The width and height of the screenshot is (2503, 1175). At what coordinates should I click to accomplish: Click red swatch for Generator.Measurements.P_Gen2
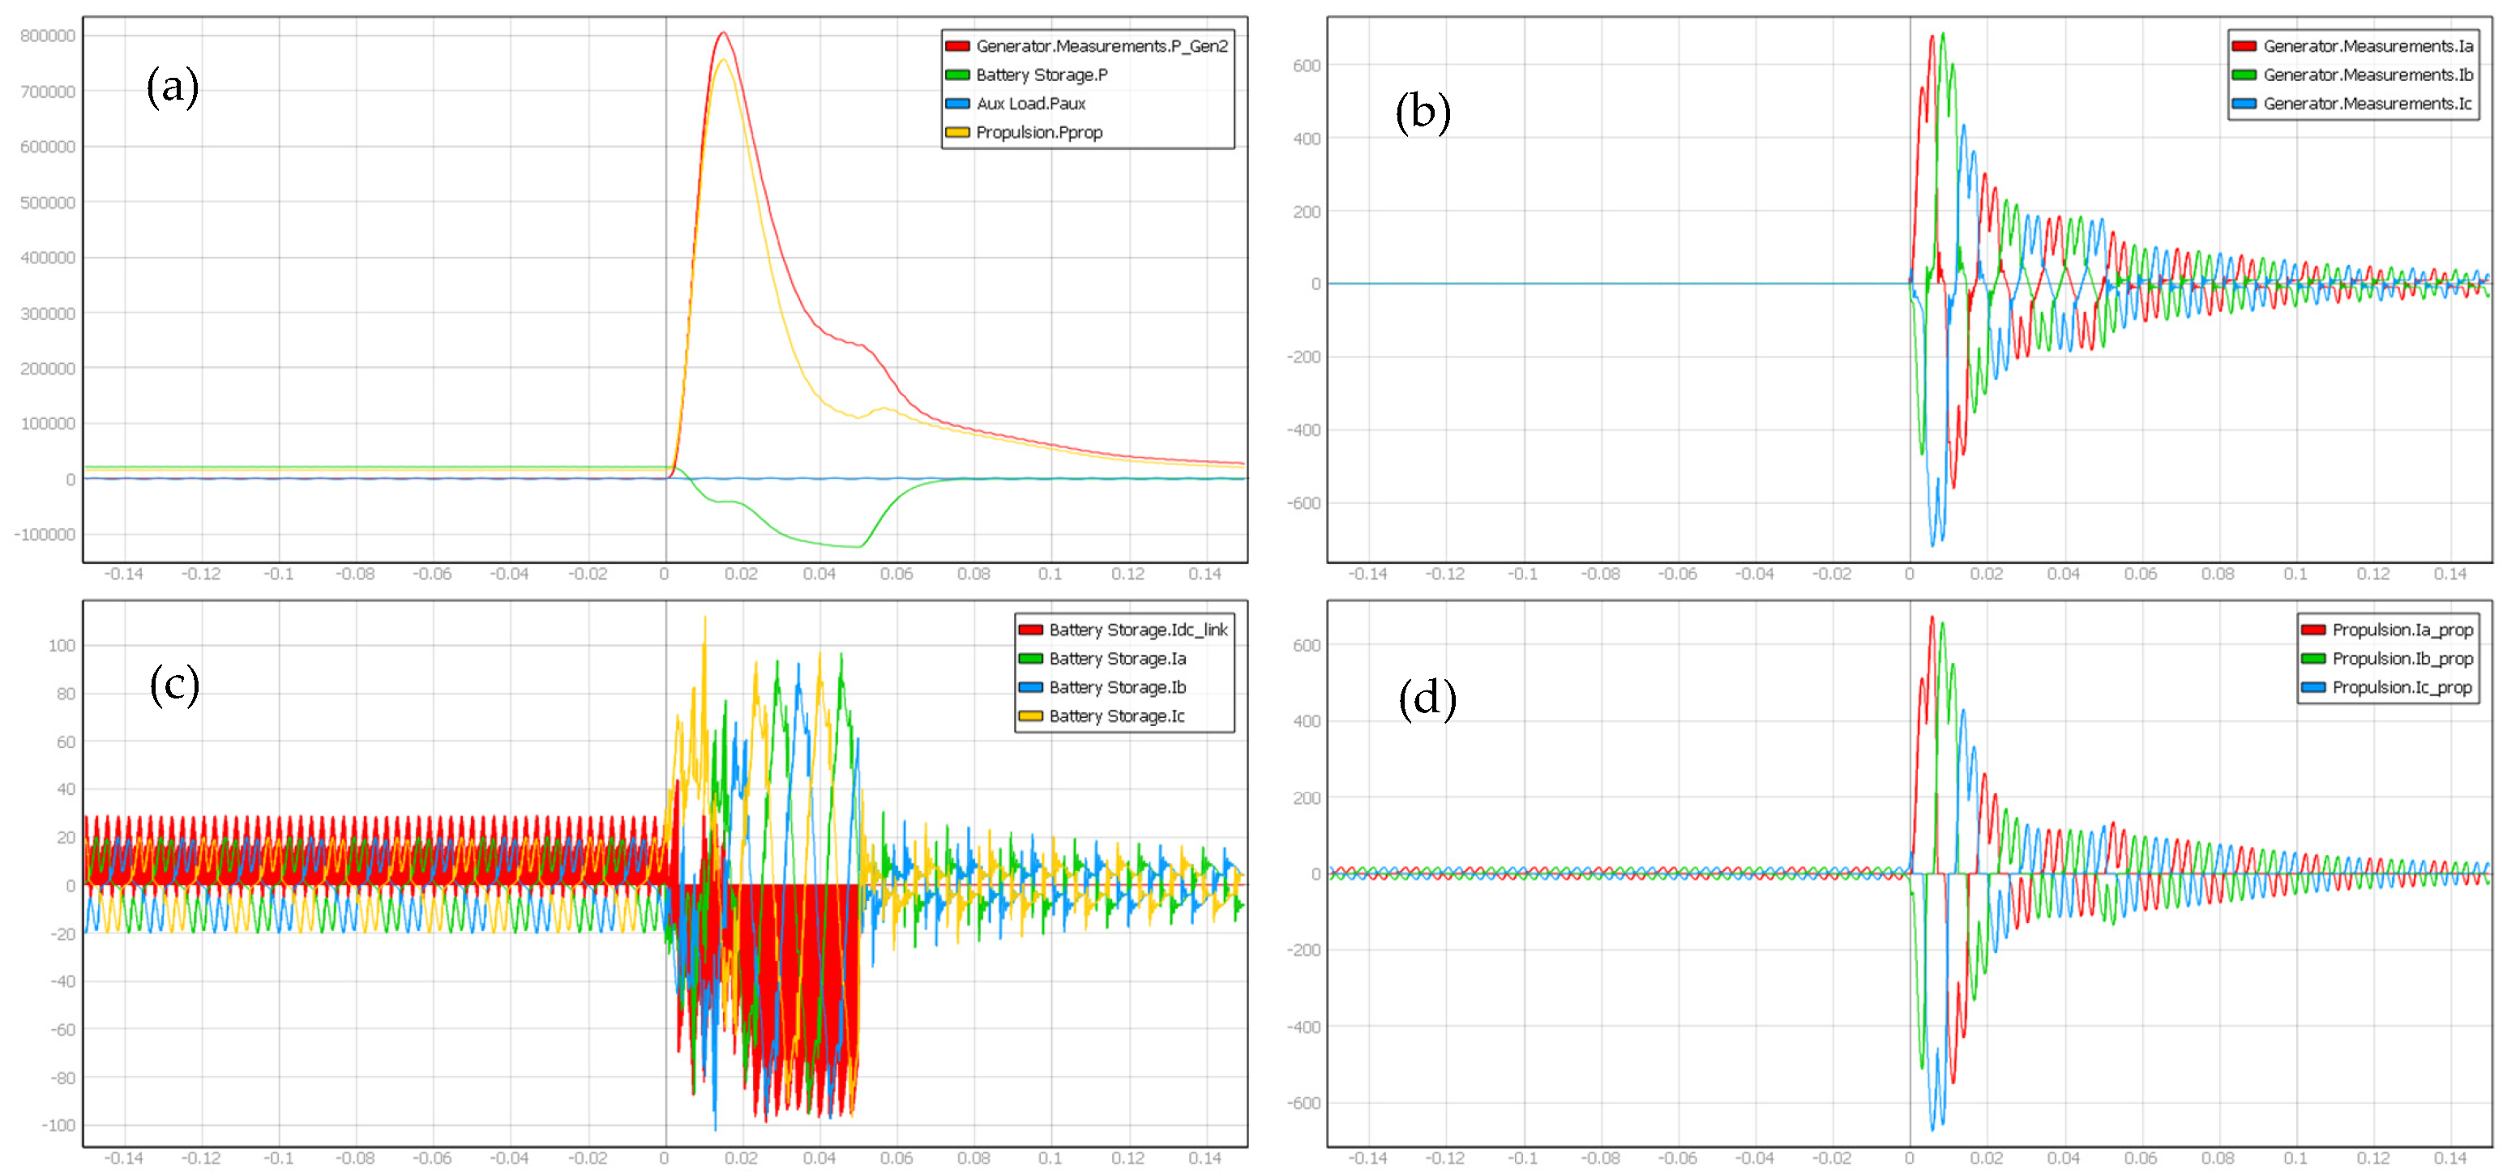tap(957, 47)
